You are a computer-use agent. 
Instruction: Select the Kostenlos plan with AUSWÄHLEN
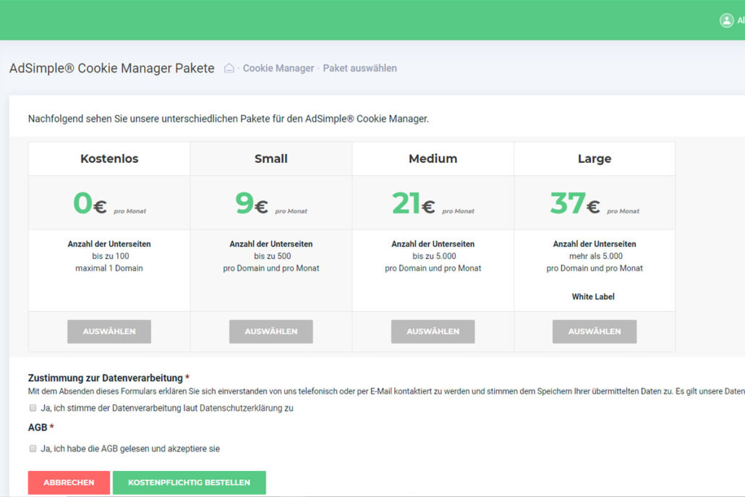(x=109, y=331)
